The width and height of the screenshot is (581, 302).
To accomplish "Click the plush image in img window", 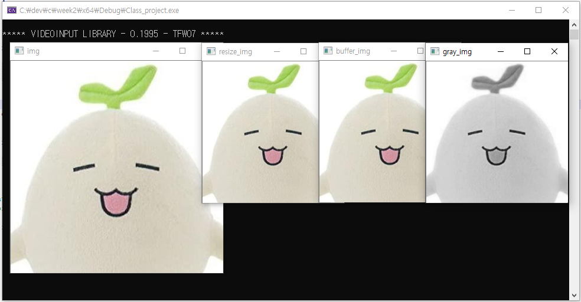I will tap(117, 167).
